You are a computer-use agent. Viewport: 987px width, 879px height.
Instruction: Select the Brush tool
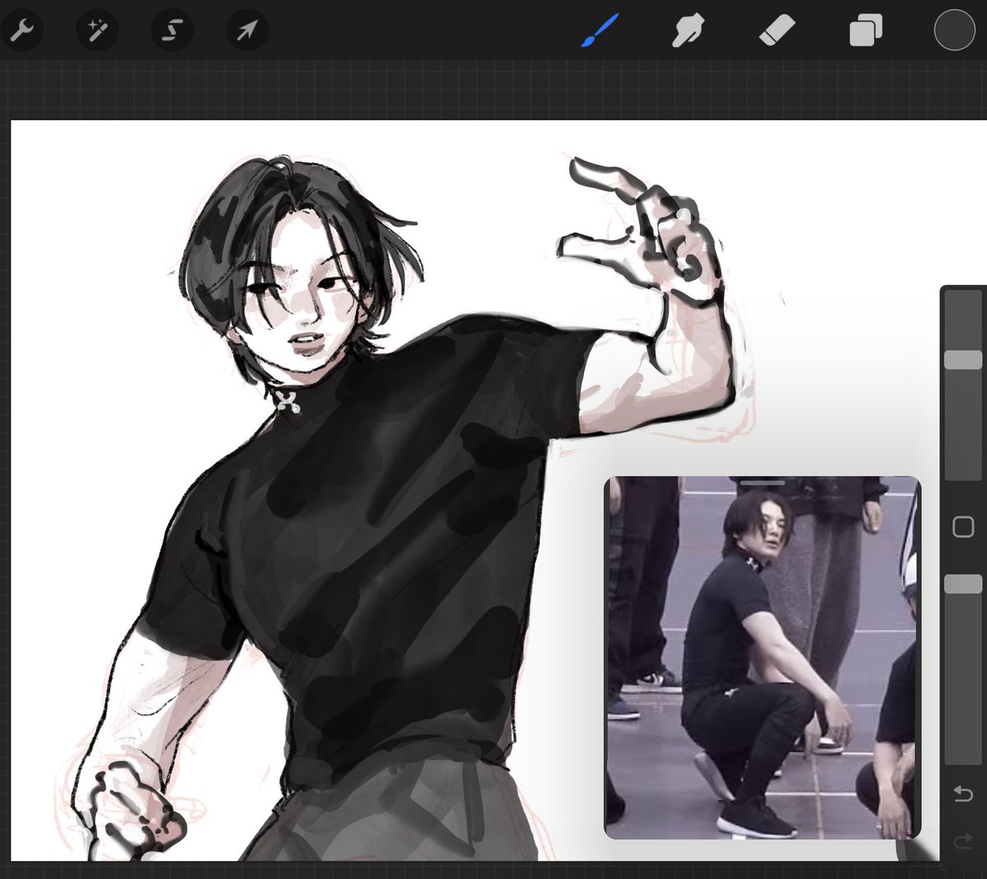coord(600,31)
